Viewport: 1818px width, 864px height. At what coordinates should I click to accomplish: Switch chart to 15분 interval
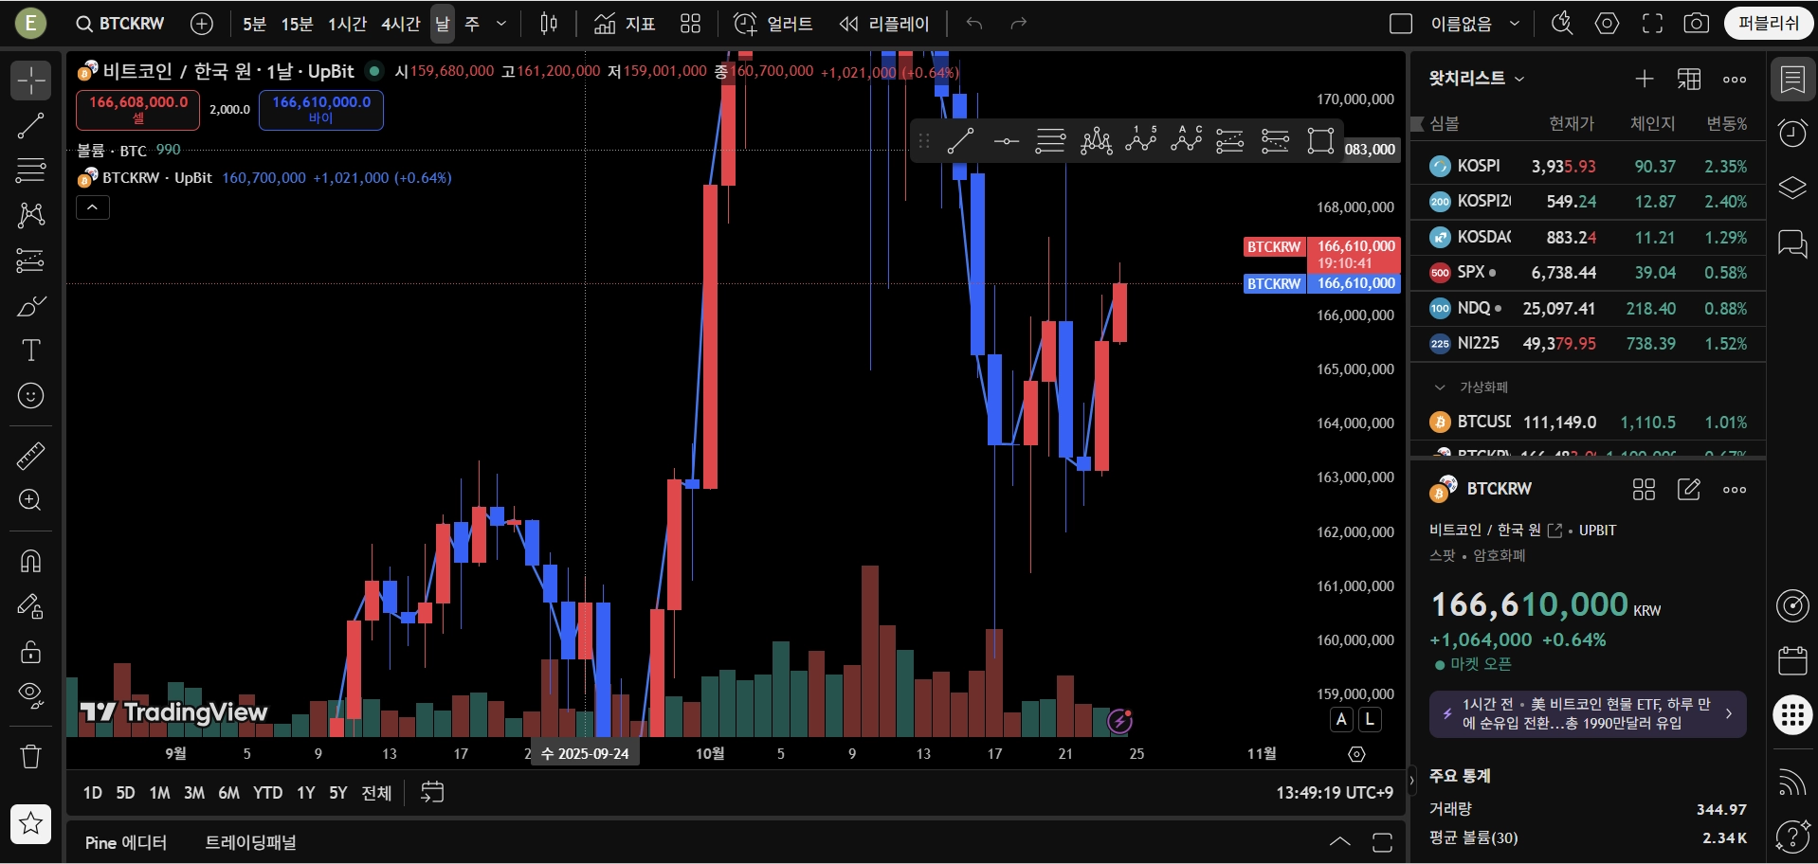[297, 24]
